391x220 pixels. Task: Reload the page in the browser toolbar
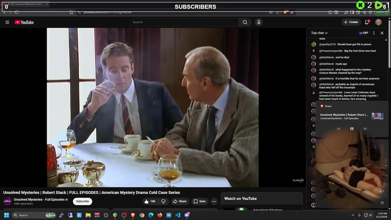(x=16, y=12)
